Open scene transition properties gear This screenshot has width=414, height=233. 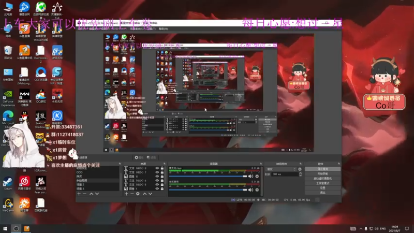(300, 169)
